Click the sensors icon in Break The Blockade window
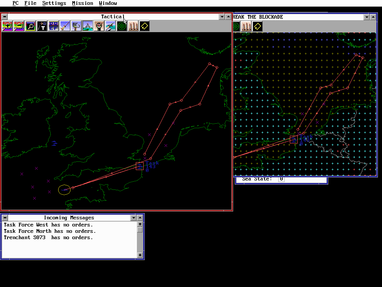 [236, 26]
